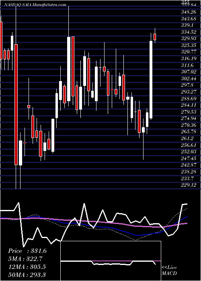201x281 pixels.
Task: Open the MACD inset chart box
Action: tap(111, 261)
